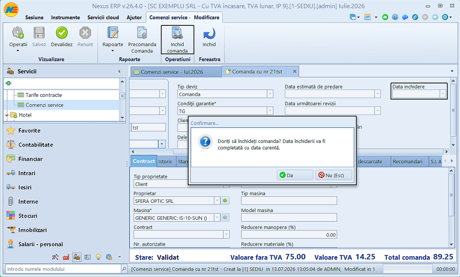The width and height of the screenshot is (460, 277).
Task: Open the Servicii cloud menu
Action: pyautogui.click(x=103, y=18)
